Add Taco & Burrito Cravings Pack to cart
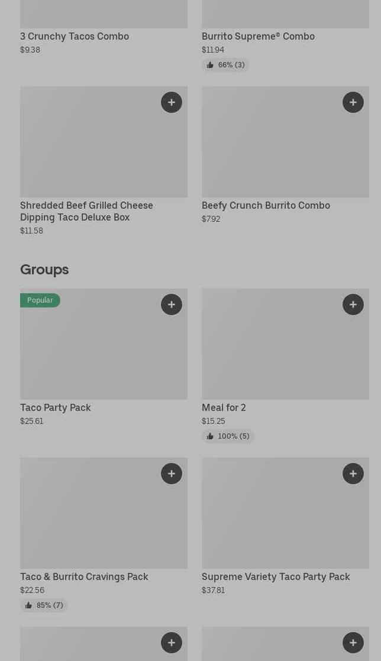The image size is (381, 661). [172, 474]
